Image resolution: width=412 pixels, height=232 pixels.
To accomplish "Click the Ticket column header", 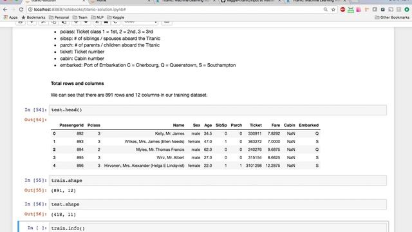I will click(256, 125).
